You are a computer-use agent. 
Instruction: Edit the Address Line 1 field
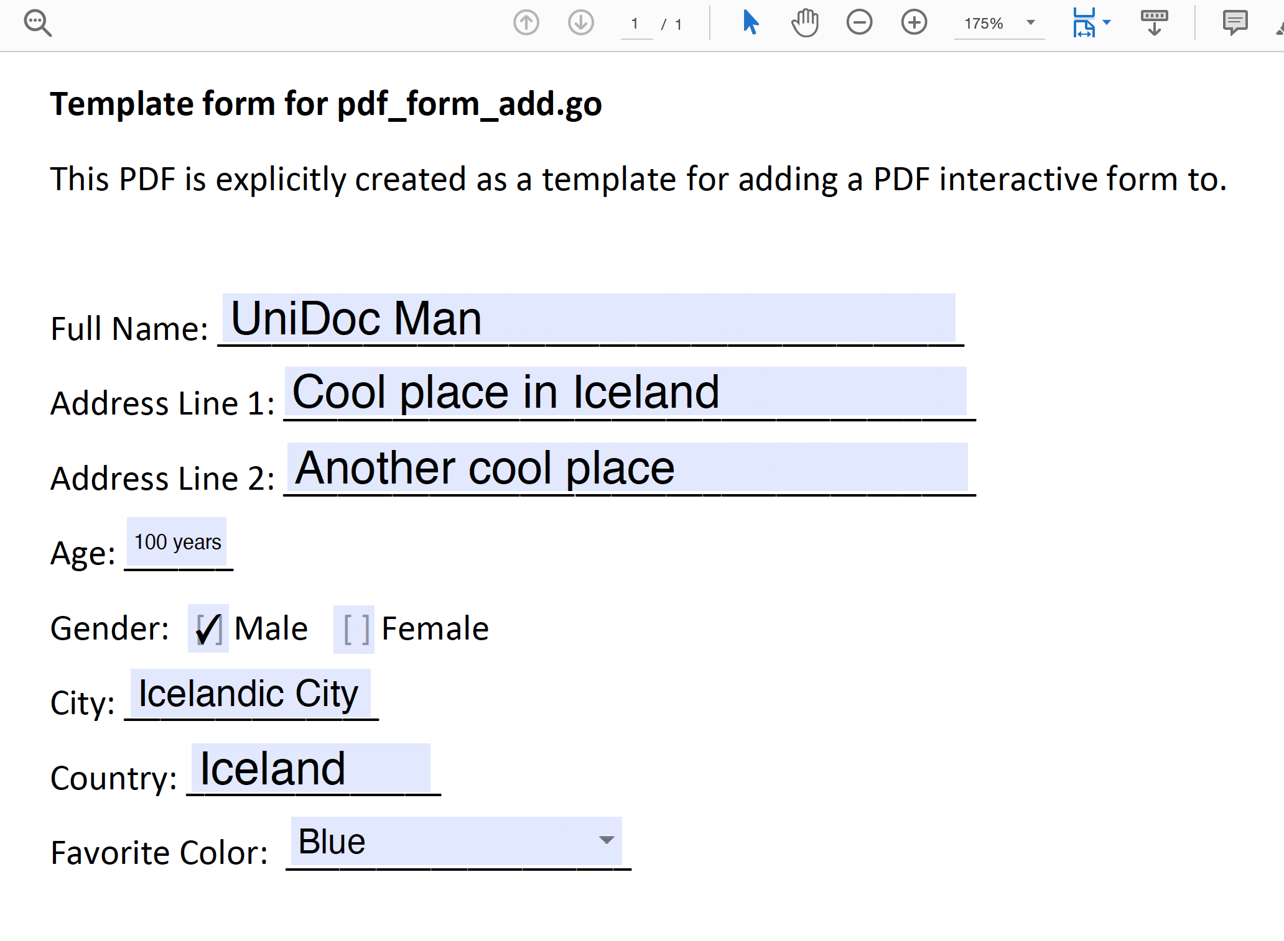tap(625, 392)
